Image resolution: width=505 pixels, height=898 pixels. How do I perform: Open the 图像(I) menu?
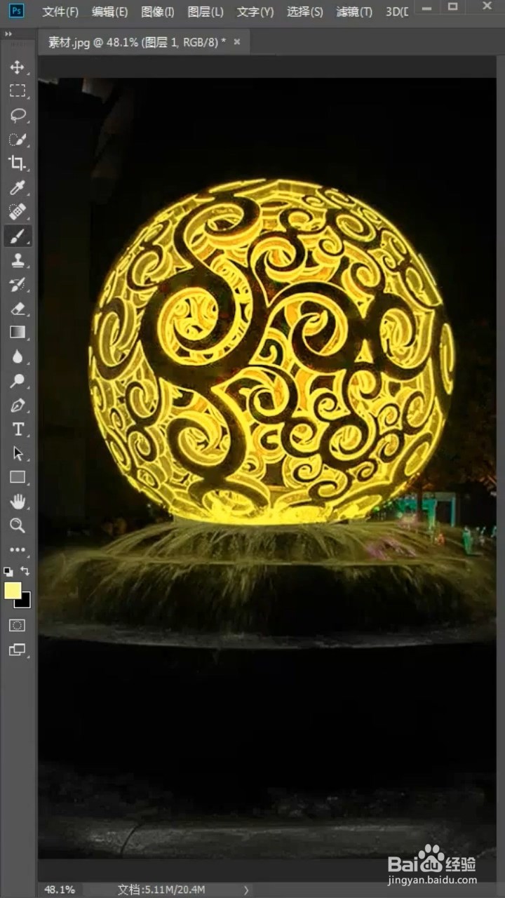[x=157, y=12]
